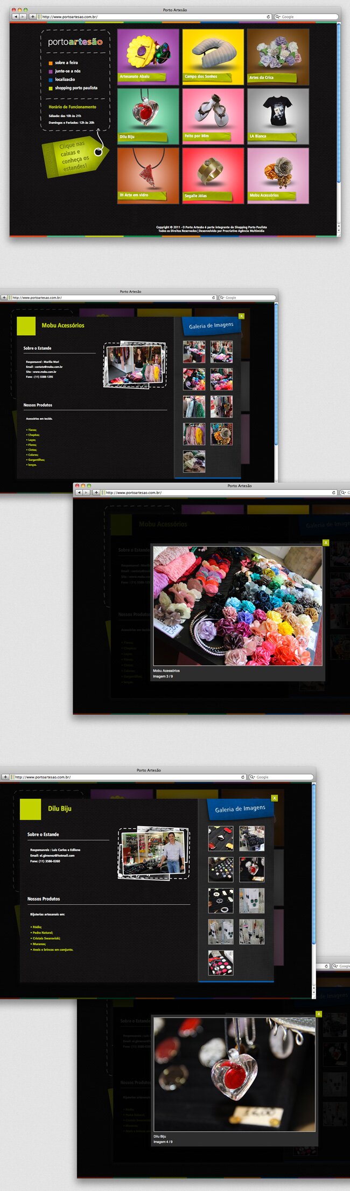Viewport: 350px width, 1191px height.
Task: Click the copyright footer text on the homepage
Action: pos(212,229)
